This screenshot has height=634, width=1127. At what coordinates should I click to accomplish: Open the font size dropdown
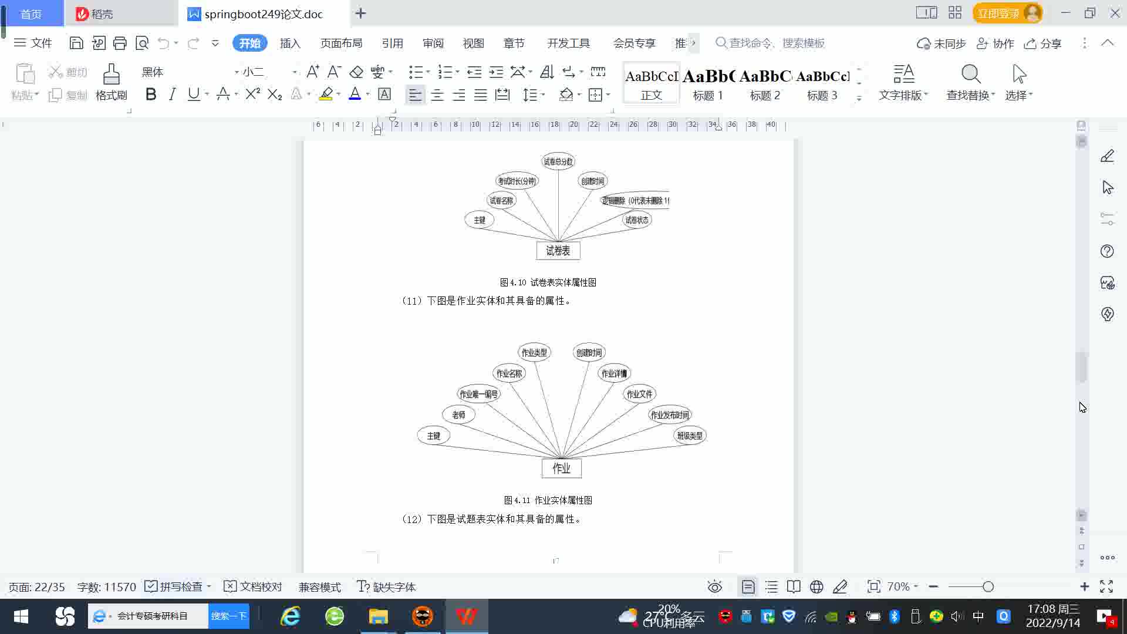pyautogui.click(x=294, y=72)
